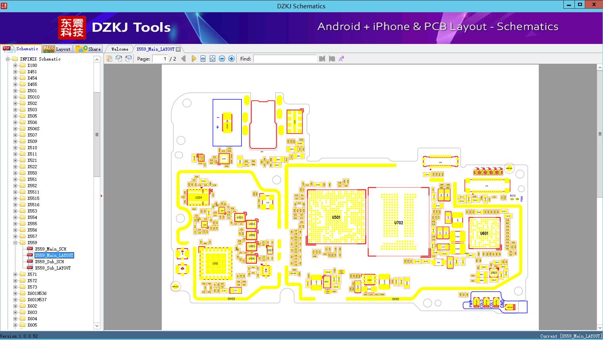Select the INFINIX Schematic root label
This screenshot has height=340, width=603.
(x=40, y=59)
